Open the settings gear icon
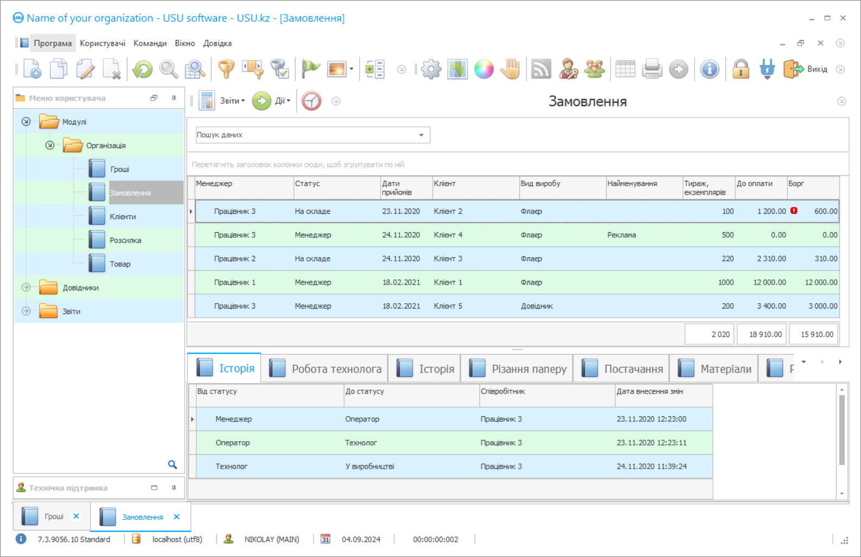The width and height of the screenshot is (861, 557). tap(431, 69)
